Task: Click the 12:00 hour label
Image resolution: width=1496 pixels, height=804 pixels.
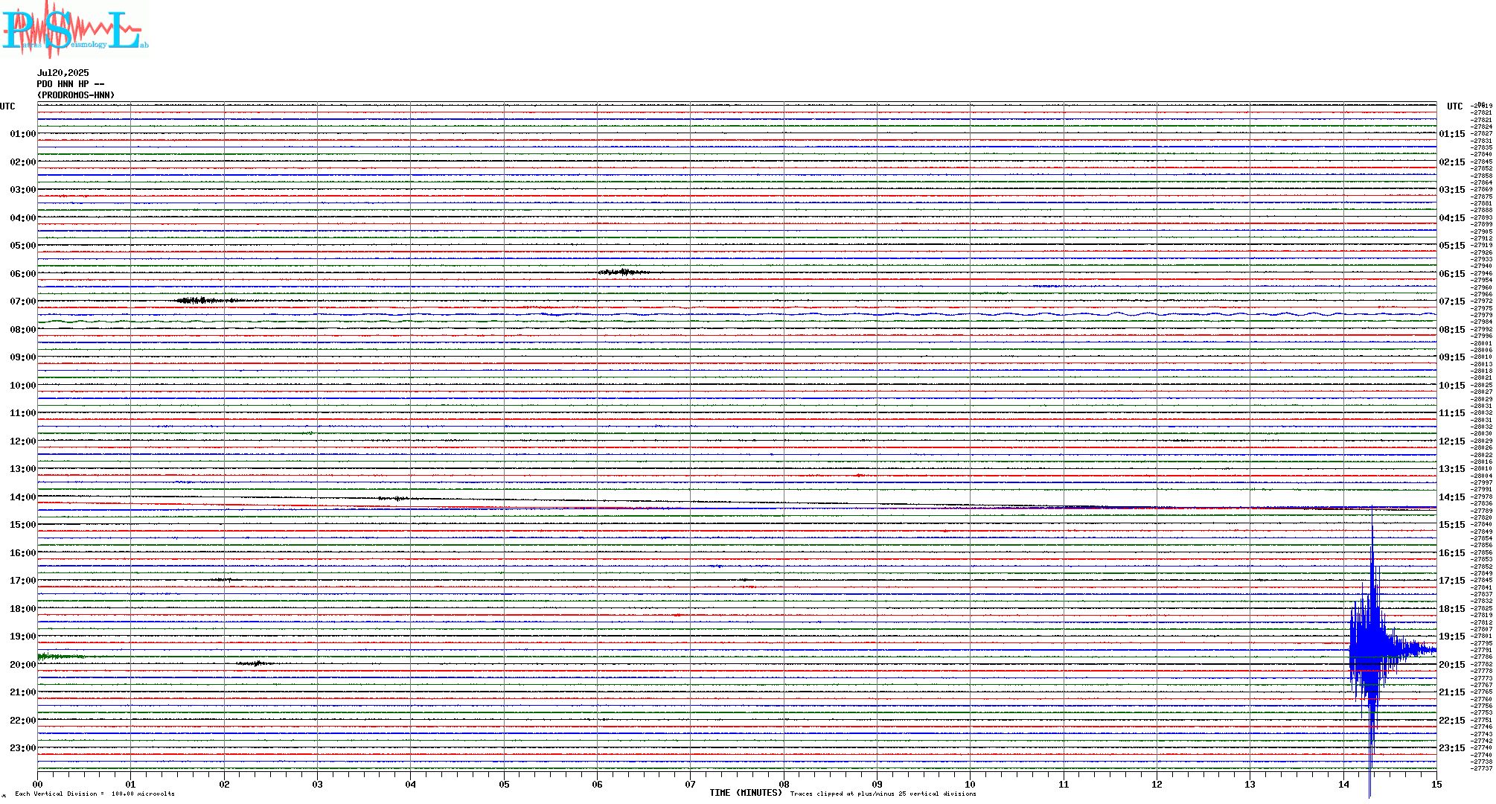Action: click(22, 441)
